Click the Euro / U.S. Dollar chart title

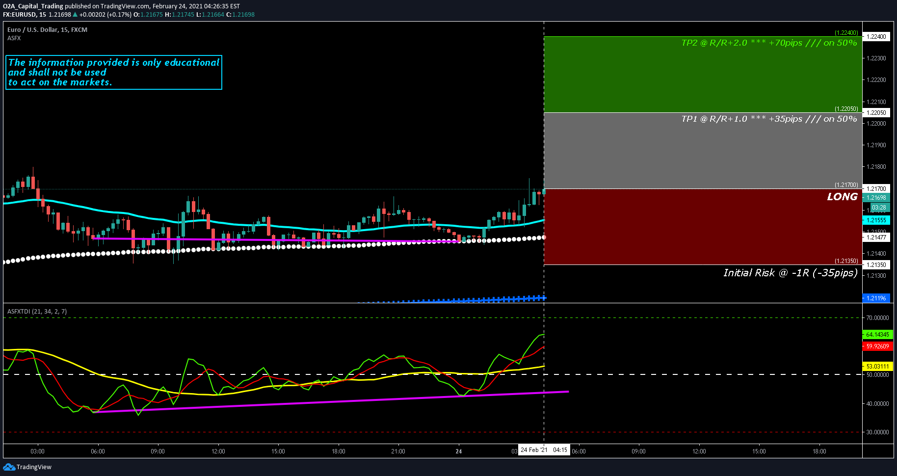(47, 30)
